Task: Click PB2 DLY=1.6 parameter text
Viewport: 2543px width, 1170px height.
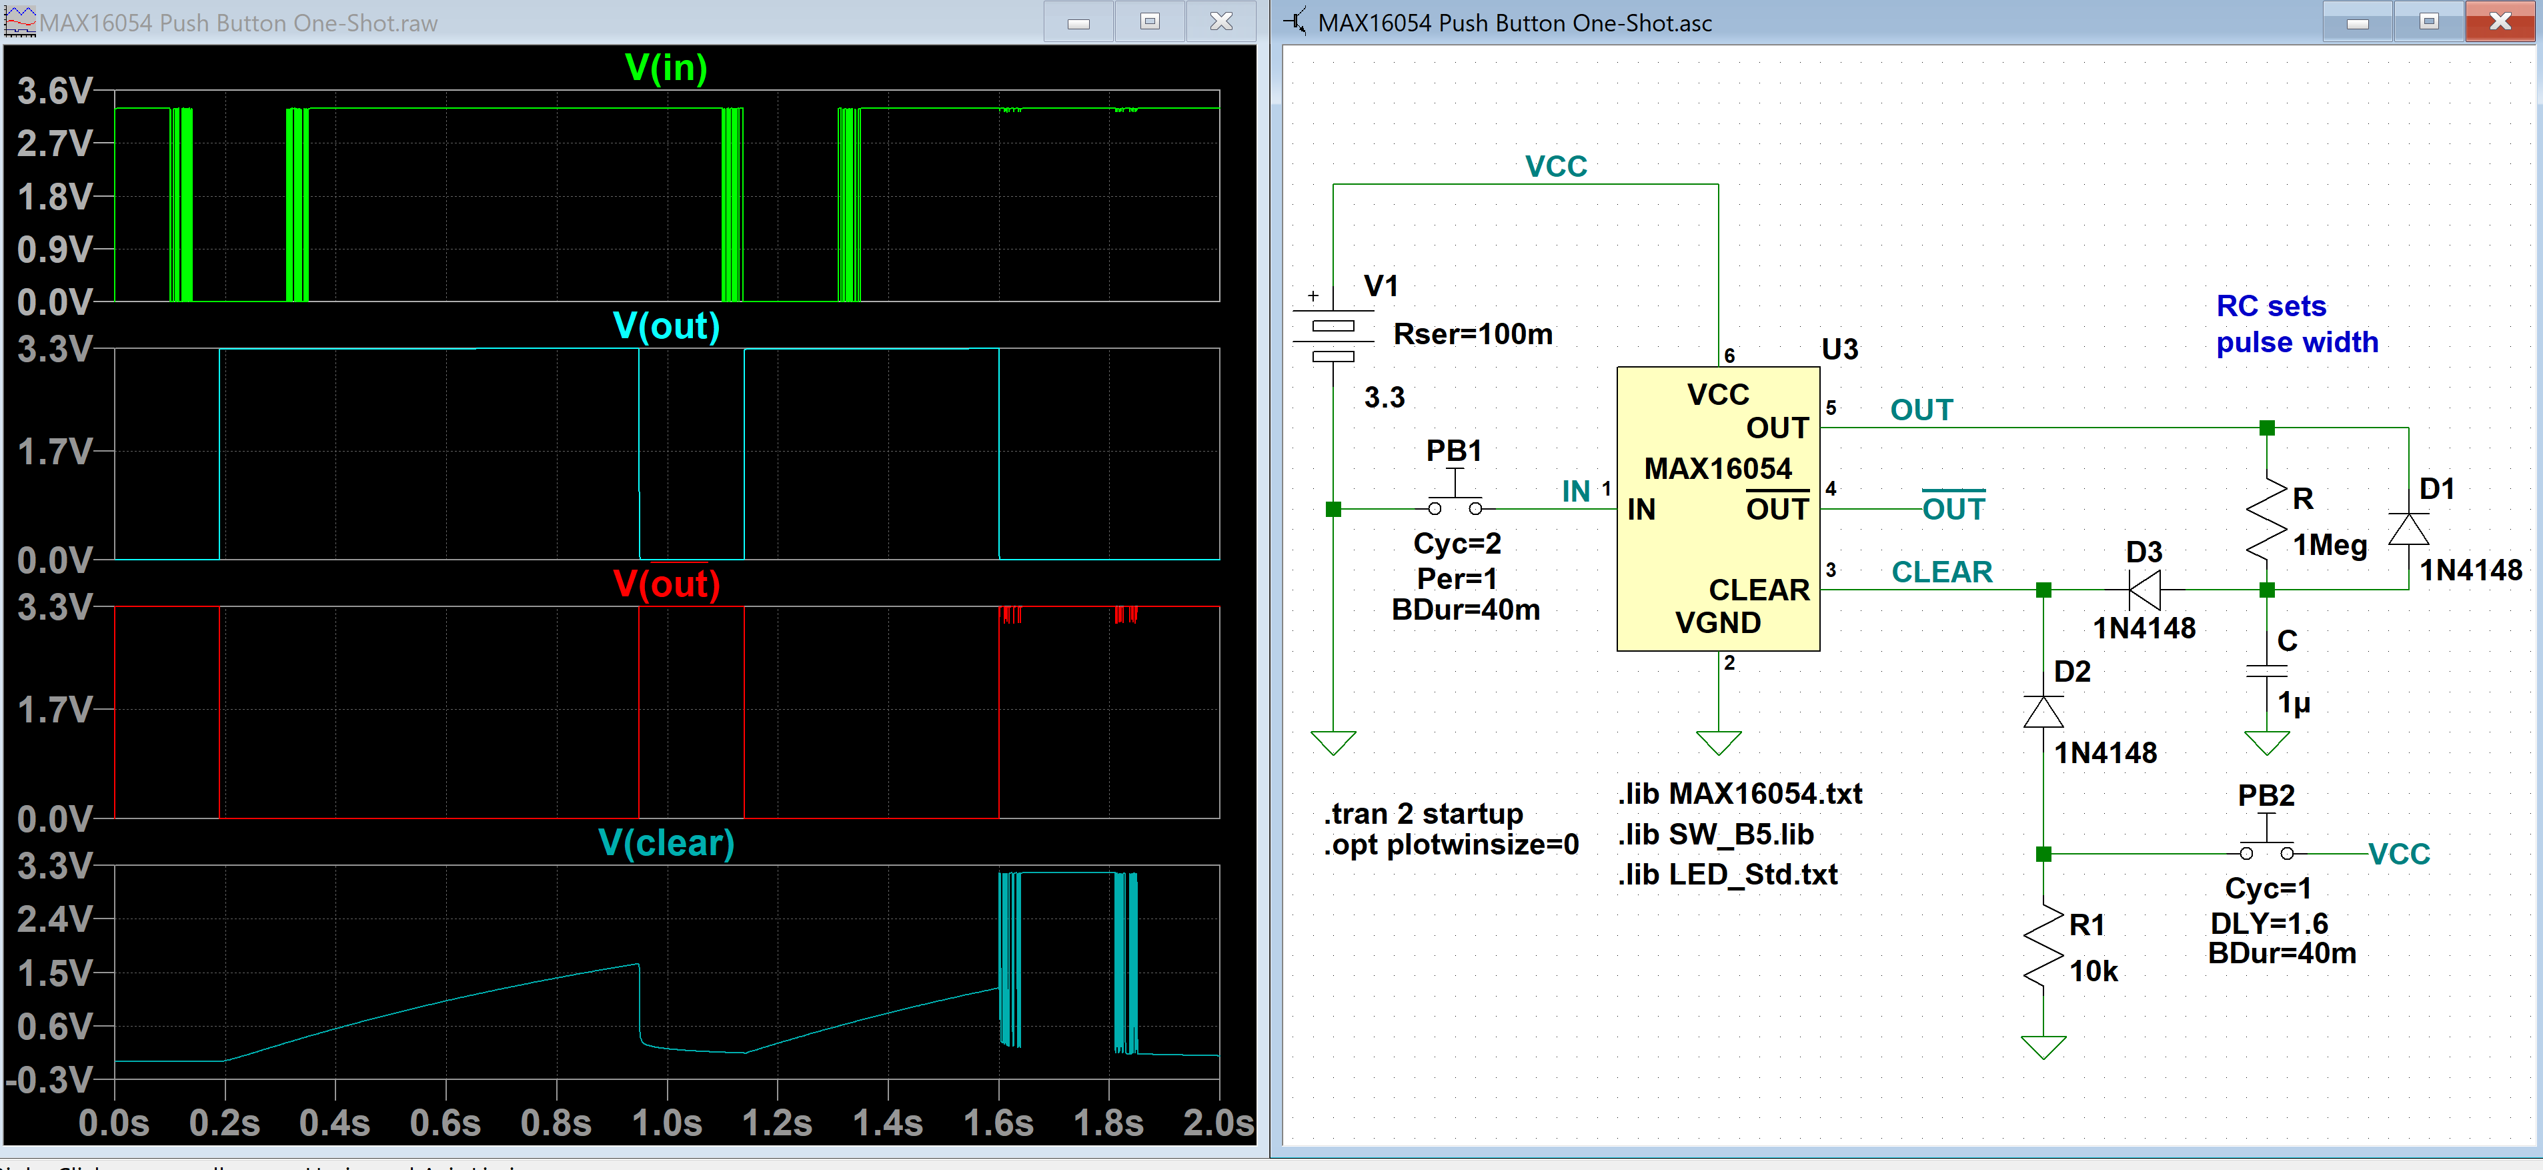Action: pos(2269,923)
